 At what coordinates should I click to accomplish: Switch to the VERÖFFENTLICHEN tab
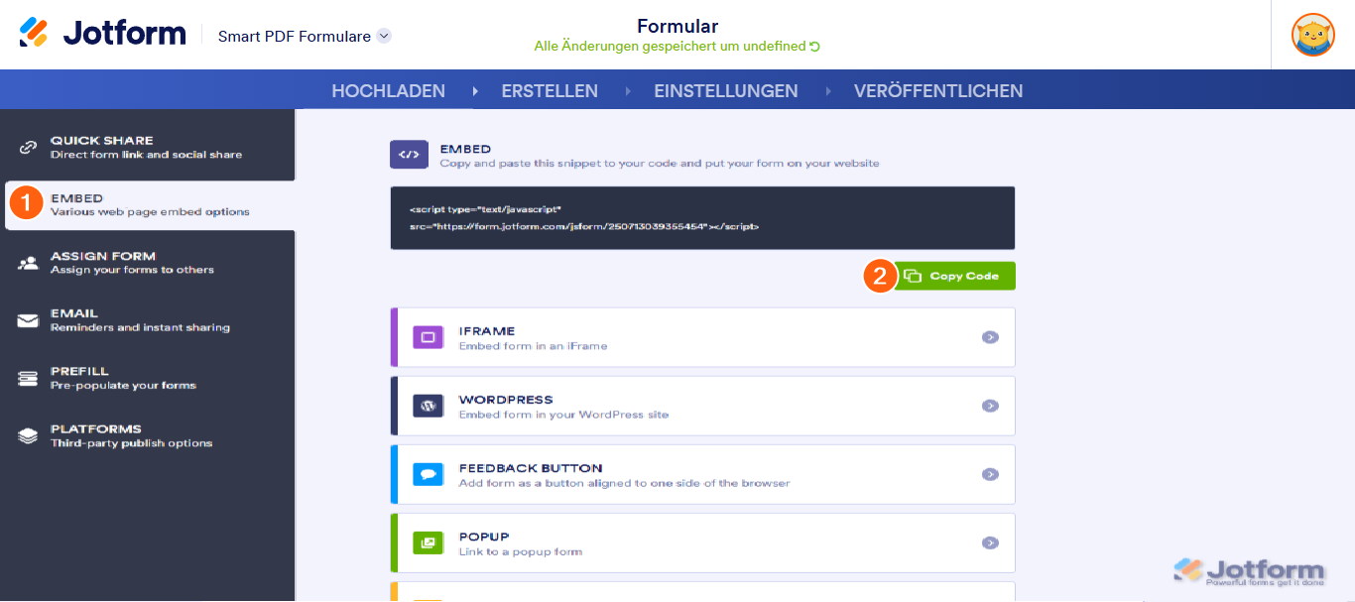938,90
